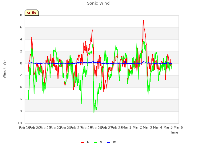The width and height of the screenshot is (197, 148).
Task: Click the Mar 1 x-axis label
Action: pyautogui.click(x=127, y=127)
